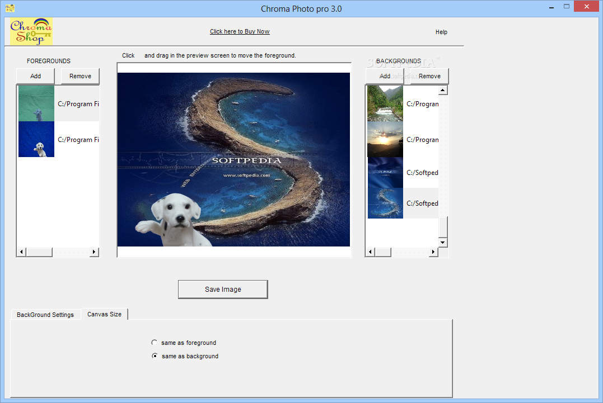Maximize the Chroma Photo pro window
The image size is (603, 403).
coord(567,7)
